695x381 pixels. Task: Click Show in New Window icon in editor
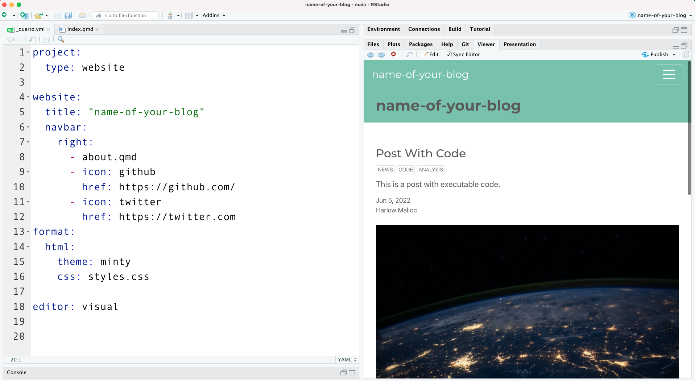coord(33,39)
